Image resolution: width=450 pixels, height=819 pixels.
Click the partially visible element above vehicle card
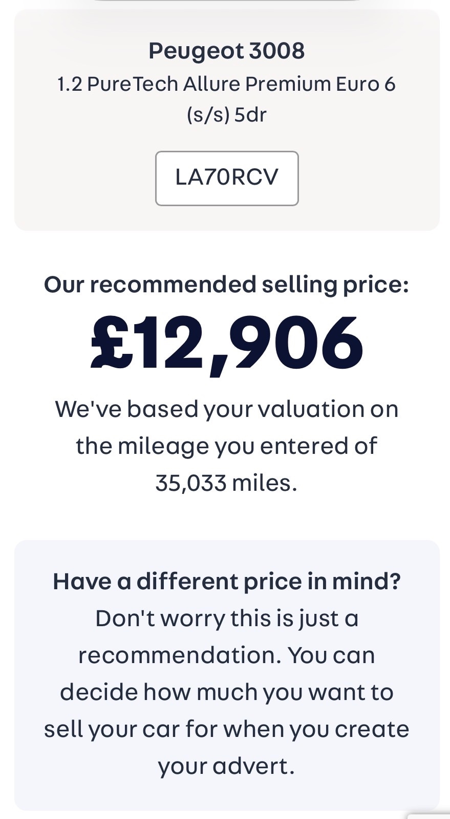(226, 2)
